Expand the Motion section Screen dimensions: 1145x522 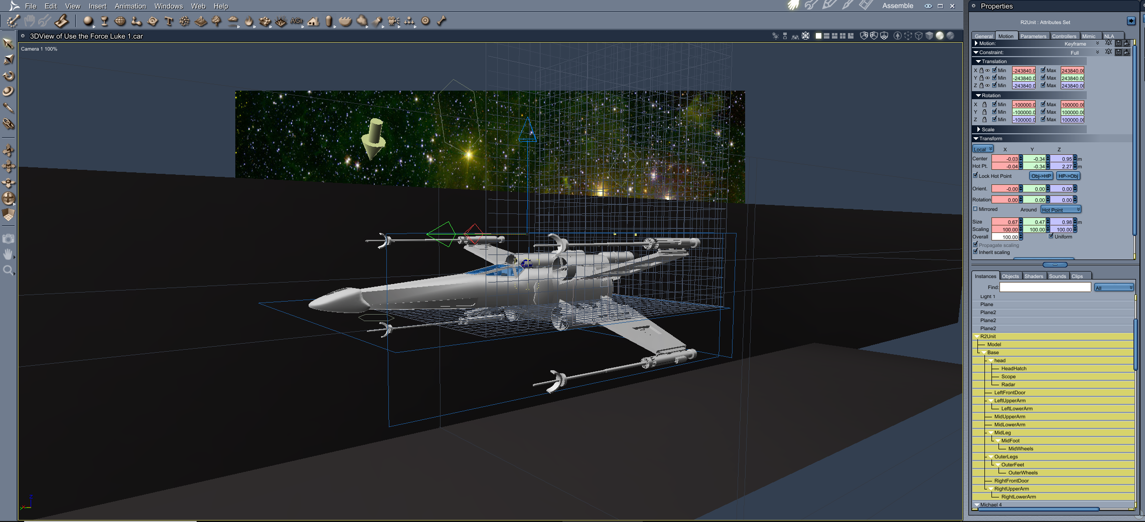976,43
